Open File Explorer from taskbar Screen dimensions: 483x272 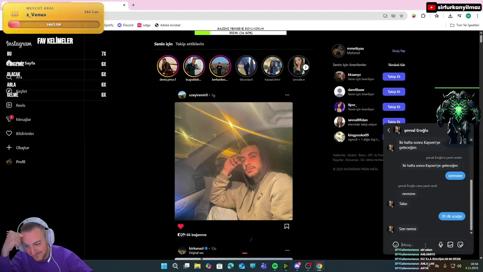pos(197,266)
